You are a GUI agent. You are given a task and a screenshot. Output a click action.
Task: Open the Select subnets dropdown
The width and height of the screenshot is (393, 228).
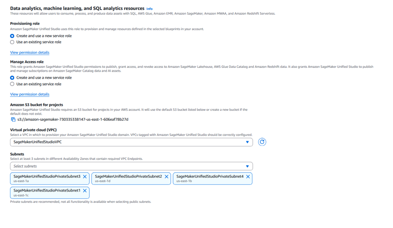(131, 166)
